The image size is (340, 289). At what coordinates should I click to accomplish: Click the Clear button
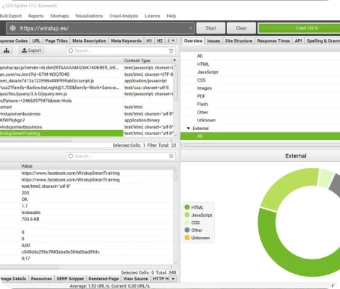241,28
